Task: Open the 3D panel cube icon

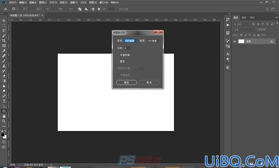Action: [228, 67]
